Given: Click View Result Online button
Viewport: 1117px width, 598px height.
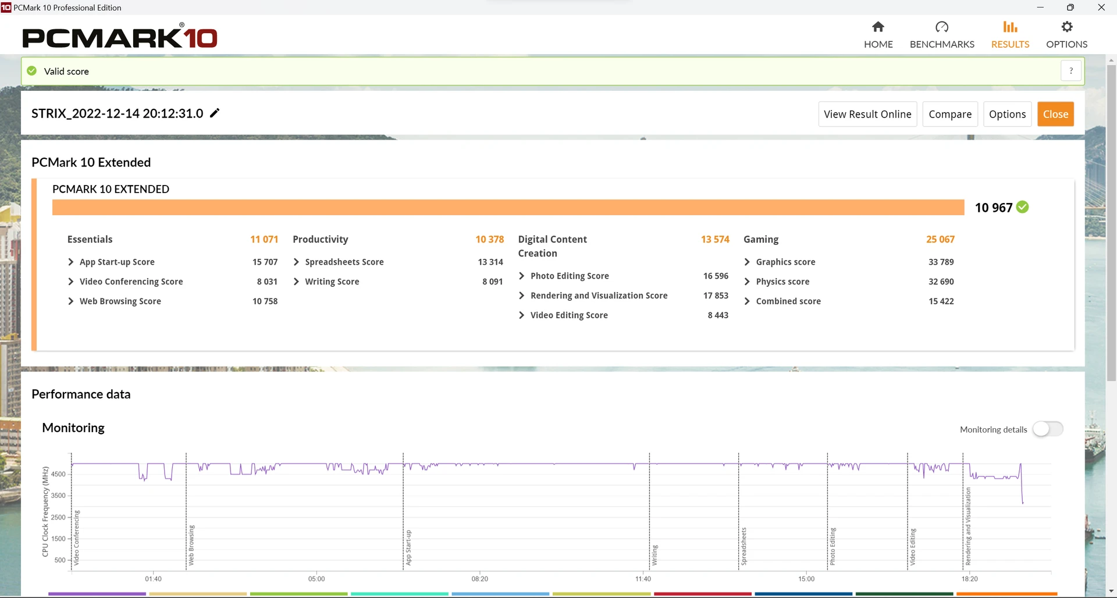Looking at the screenshot, I should pos(867,114).
